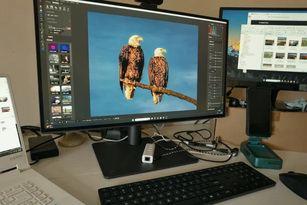Apply the blue camera preset thumbnail
This screenshot has width=307, height=205.
(64, 48)
